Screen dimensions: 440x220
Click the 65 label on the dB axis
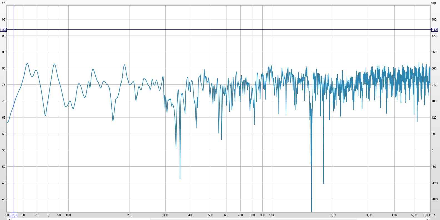[x=4, y=117]
